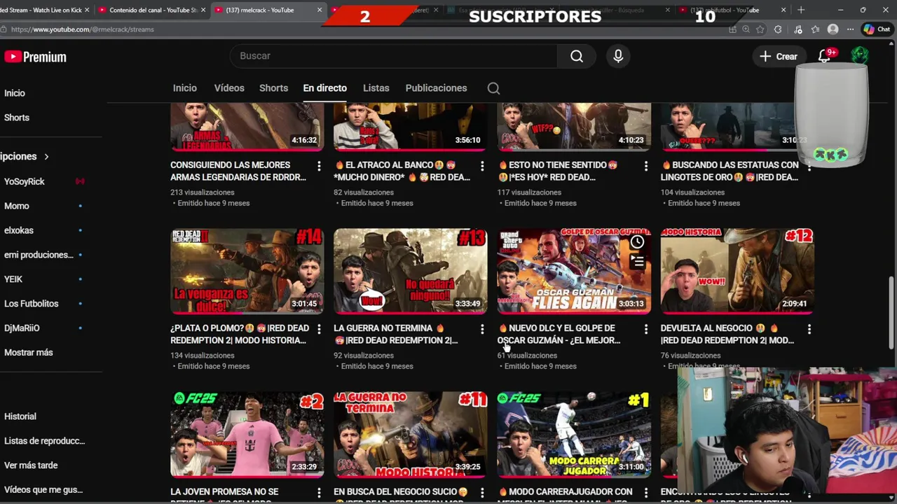Viewport: 897px width, 504px height.
Task: Switch to Inicio channel tab
Action: 185,88
